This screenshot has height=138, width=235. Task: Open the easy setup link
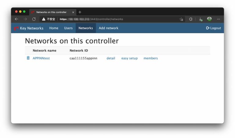129,58
